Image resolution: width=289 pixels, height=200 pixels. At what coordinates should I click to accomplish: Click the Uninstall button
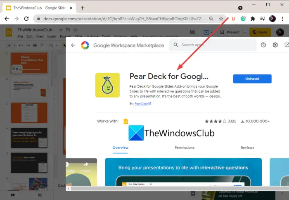point(252,79)
